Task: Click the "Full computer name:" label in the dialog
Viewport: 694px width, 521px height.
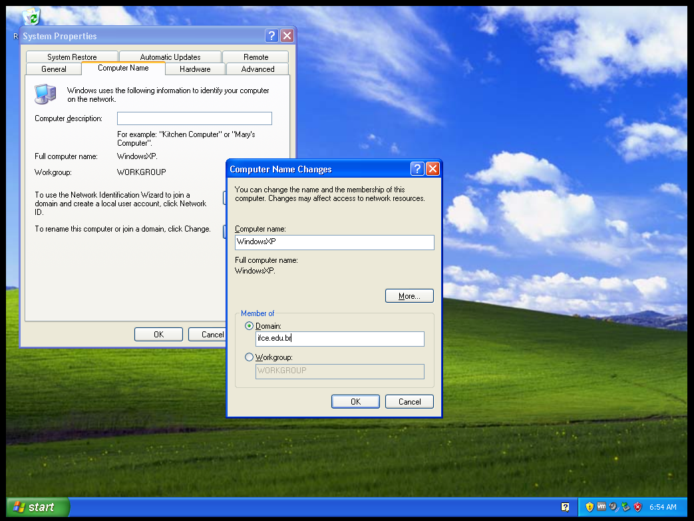Action: pyautogui.click(x=266, y=260)
